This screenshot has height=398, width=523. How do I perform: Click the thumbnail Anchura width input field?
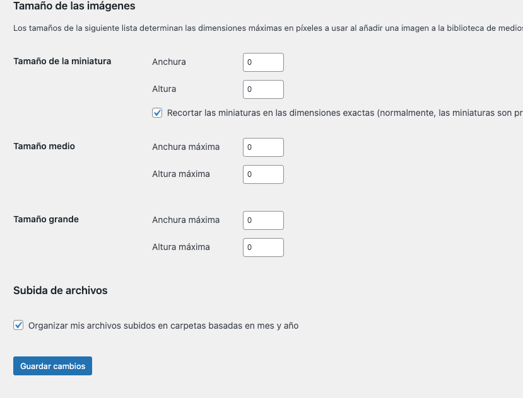click(263, 62)
